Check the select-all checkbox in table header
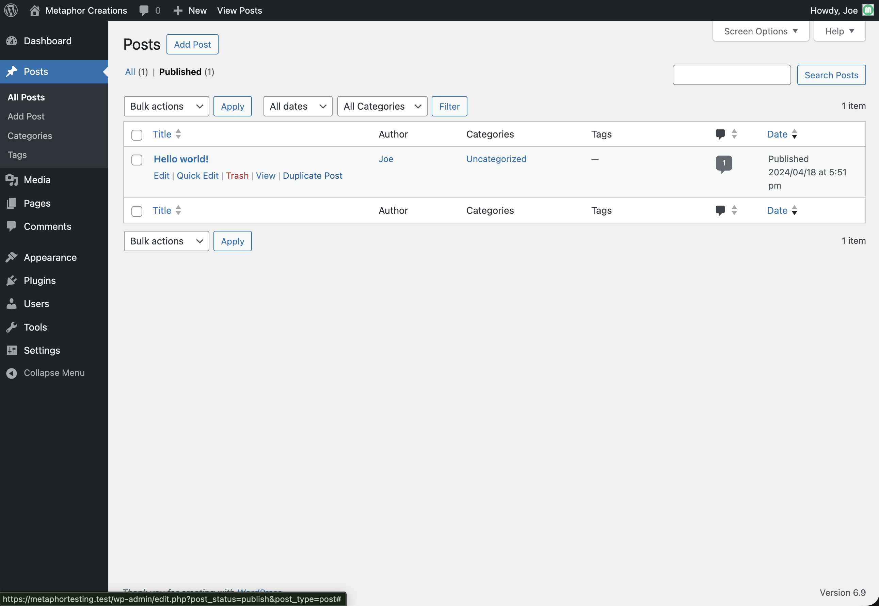This screenshot has height=606, width=879. [137, 135]
